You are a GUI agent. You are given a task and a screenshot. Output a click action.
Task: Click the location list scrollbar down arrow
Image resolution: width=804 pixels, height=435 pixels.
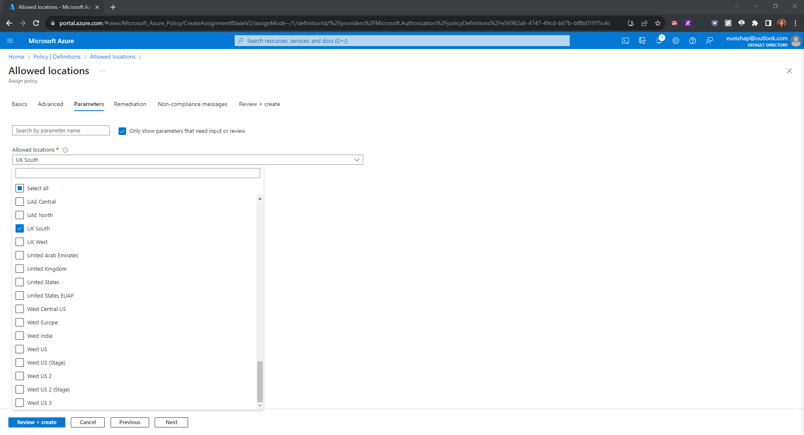coord(260,406)
